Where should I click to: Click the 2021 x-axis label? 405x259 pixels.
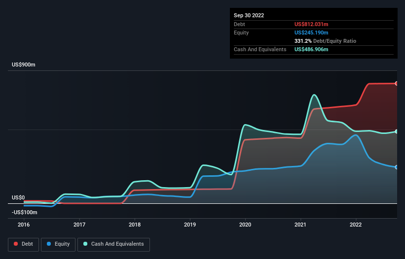point(300,225)
